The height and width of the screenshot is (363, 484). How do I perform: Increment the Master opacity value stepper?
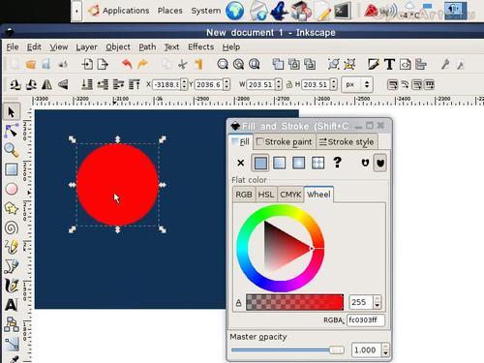(x=385, y=347)
